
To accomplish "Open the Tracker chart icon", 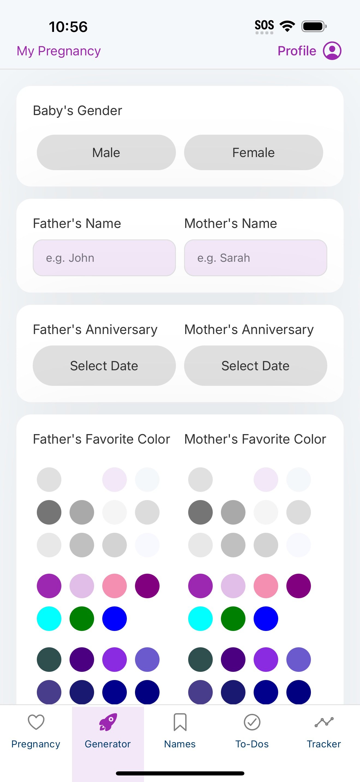I will pos(324,722).
